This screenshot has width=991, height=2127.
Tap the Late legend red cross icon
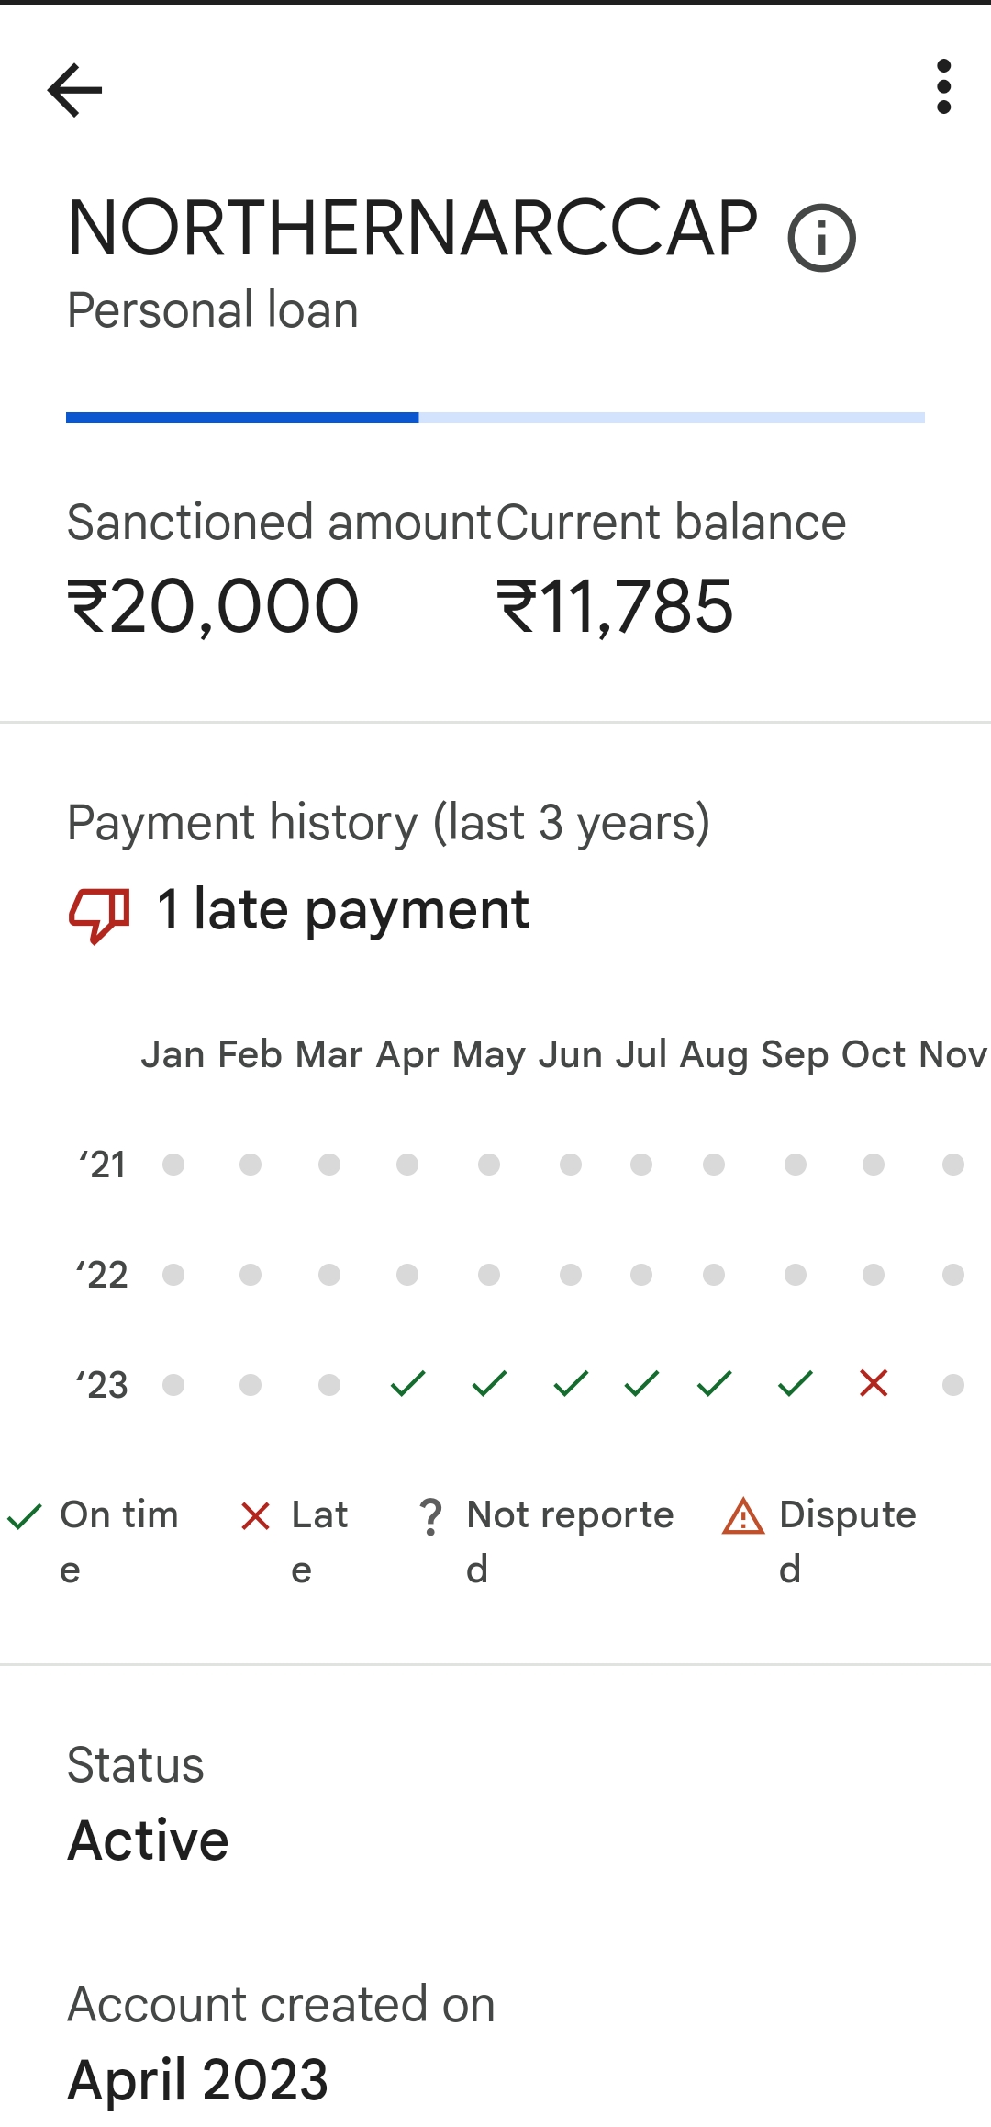(255, 1516)
